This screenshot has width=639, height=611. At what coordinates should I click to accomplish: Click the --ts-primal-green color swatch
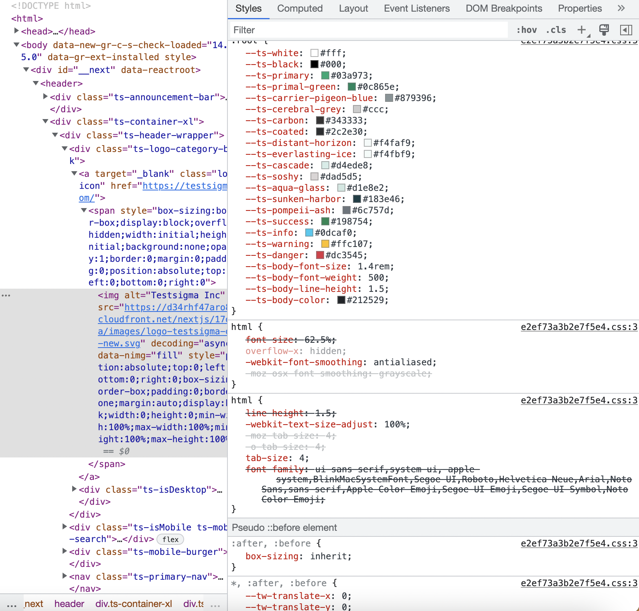(352, 87)
